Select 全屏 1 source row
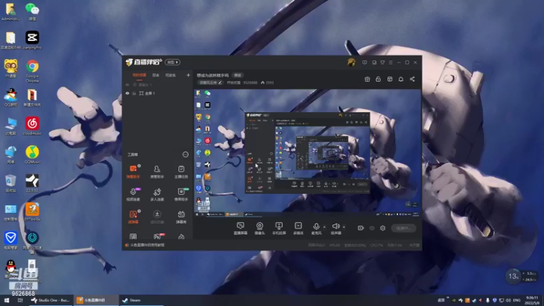544x306 pixels. coord(158,93)
